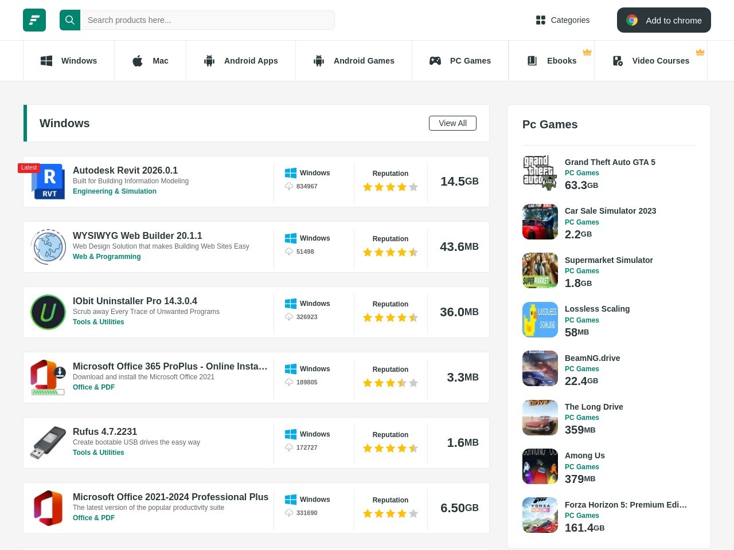Click the Categories grid icon
Image resolution: width=734 pixels, height=550 pixels.
pos(541,20)
